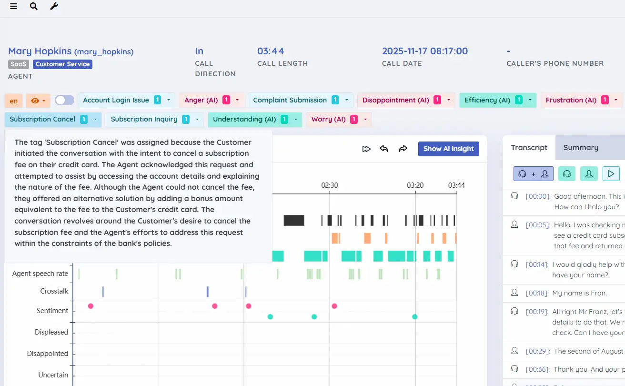Screen dimensions: 625x386
Task: Click customer icon beside 00:05 line
Action: [x=514, y=224]
